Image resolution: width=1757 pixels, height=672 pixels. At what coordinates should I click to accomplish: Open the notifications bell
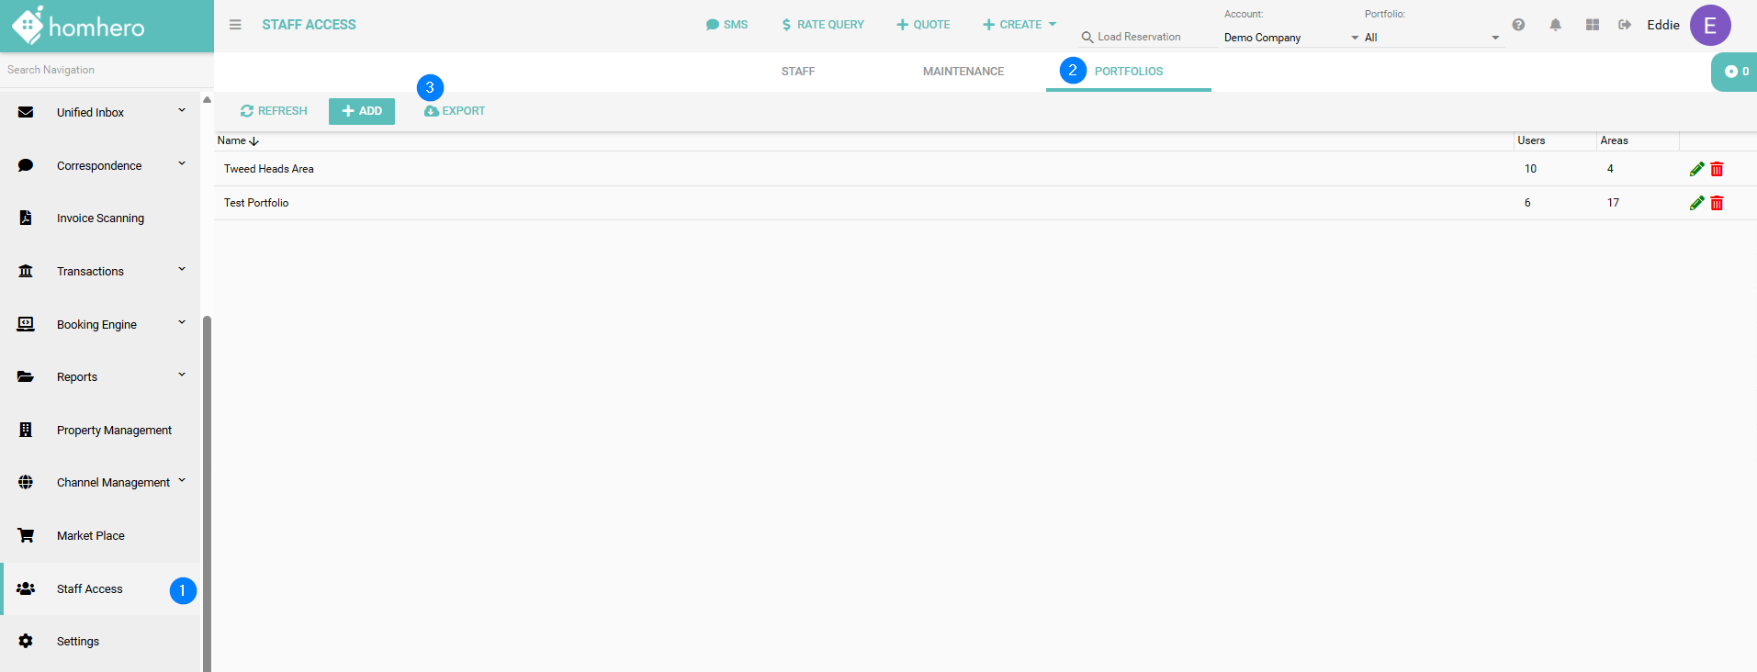tap(1555, 25)
